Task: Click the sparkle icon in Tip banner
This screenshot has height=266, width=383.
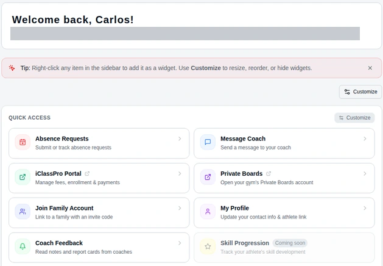Action: click(x=12, y=68)
